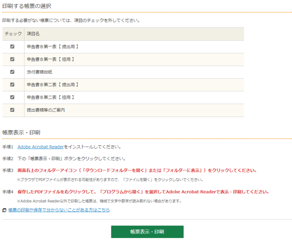The image size is (292, 248).
Task: Click the チェック column header
Action: (x=12, y=33)
